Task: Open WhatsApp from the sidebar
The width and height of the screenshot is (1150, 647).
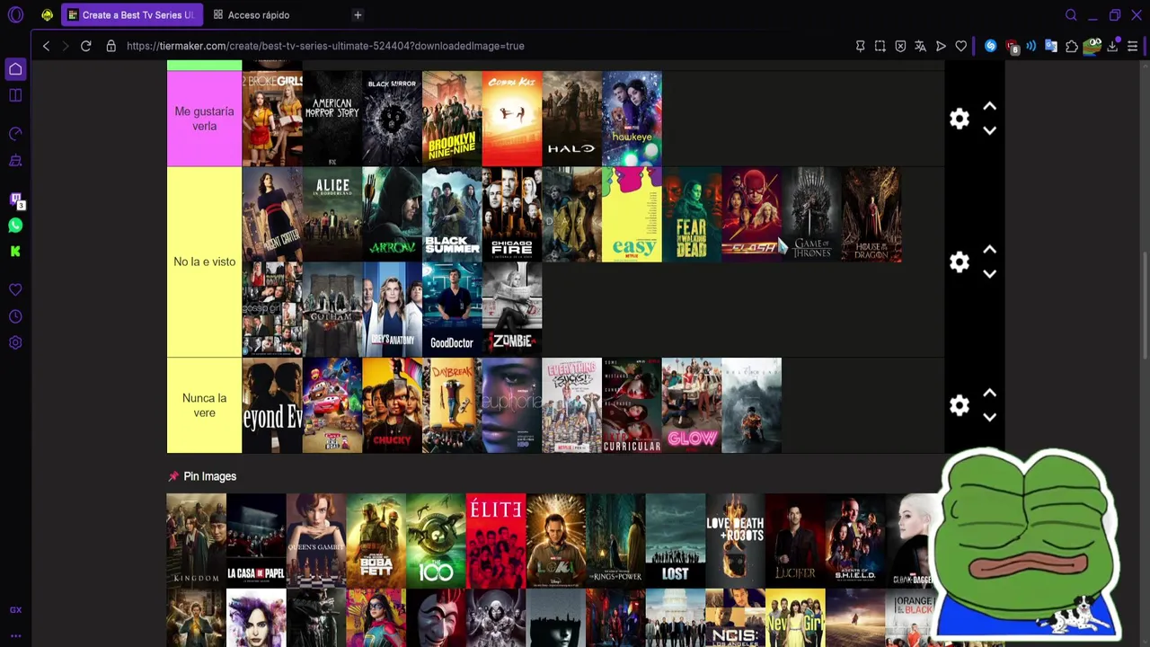Action: point(15,226)
